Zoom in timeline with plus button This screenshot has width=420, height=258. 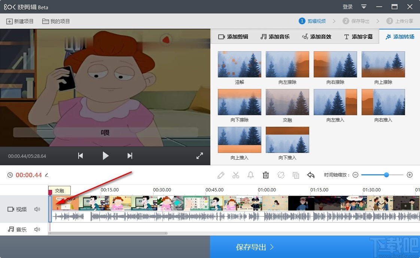410,175
